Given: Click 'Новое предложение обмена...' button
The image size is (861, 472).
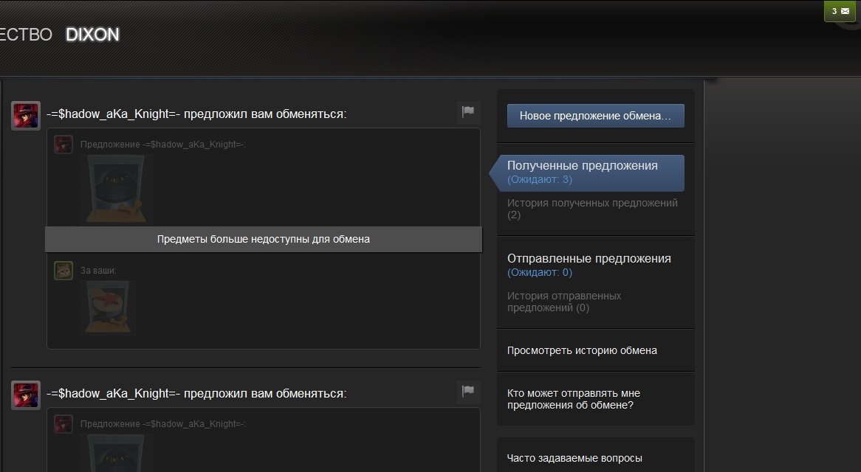Looking at the screenshot, I should point(595,116).
